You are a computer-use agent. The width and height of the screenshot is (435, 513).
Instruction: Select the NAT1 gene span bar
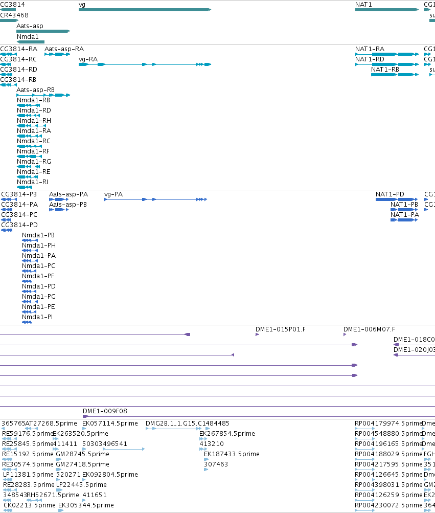click(387, 10)
